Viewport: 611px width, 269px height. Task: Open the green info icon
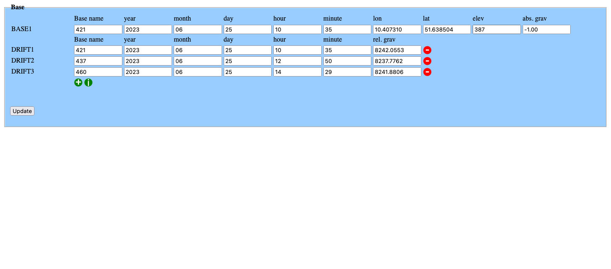tap(88, 82)
